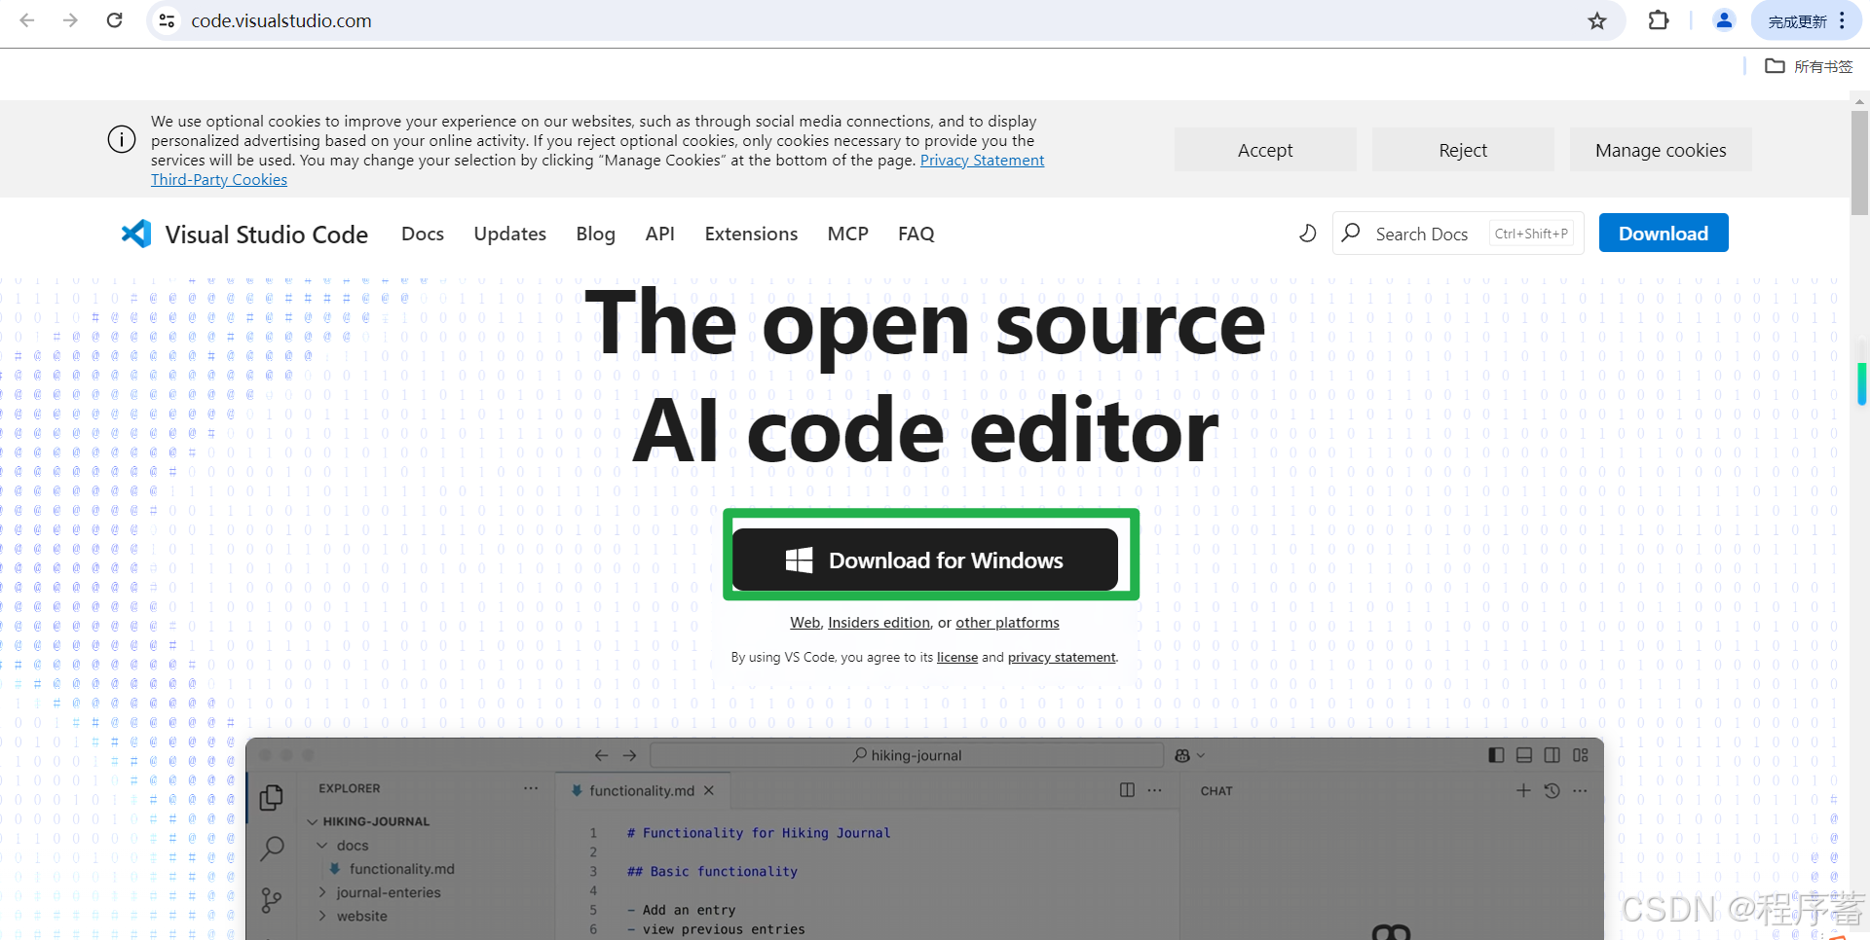
Task: Open the site information icon in the address bar
Action: pyautogui.click(x=168, y=20)
